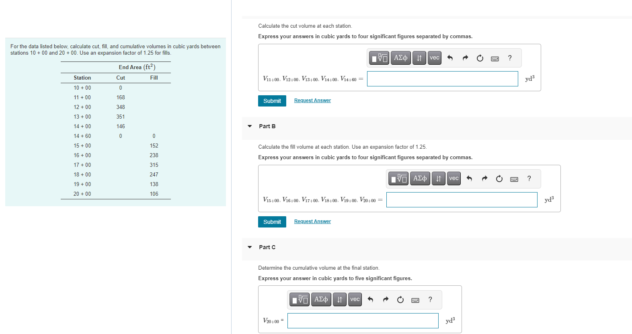Click fill value 238 at station 16 + 00
This screenshot has height=334, width=632.
click(154, 155)
